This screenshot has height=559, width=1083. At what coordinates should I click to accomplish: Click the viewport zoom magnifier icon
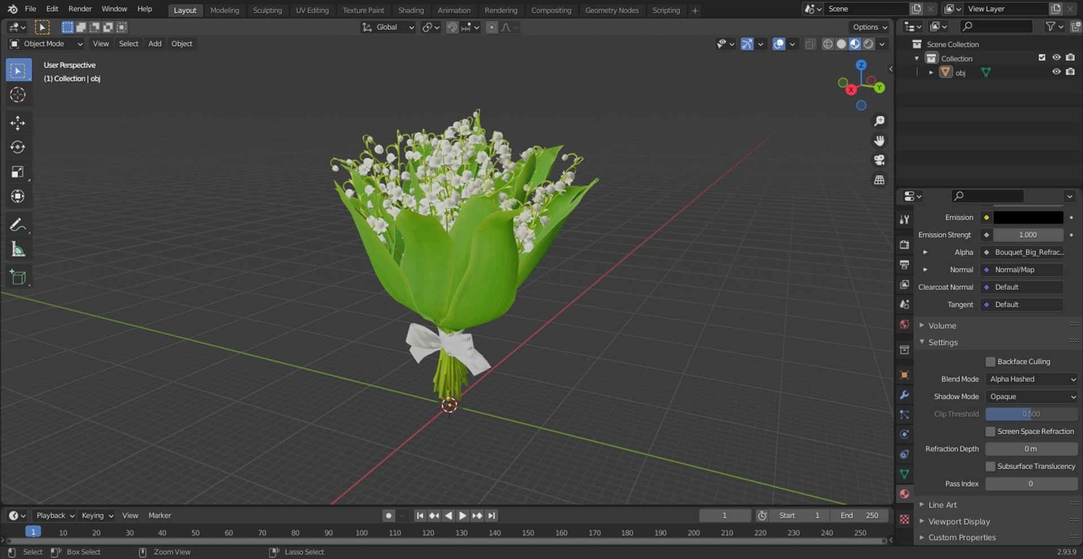(x=879, y=121)
